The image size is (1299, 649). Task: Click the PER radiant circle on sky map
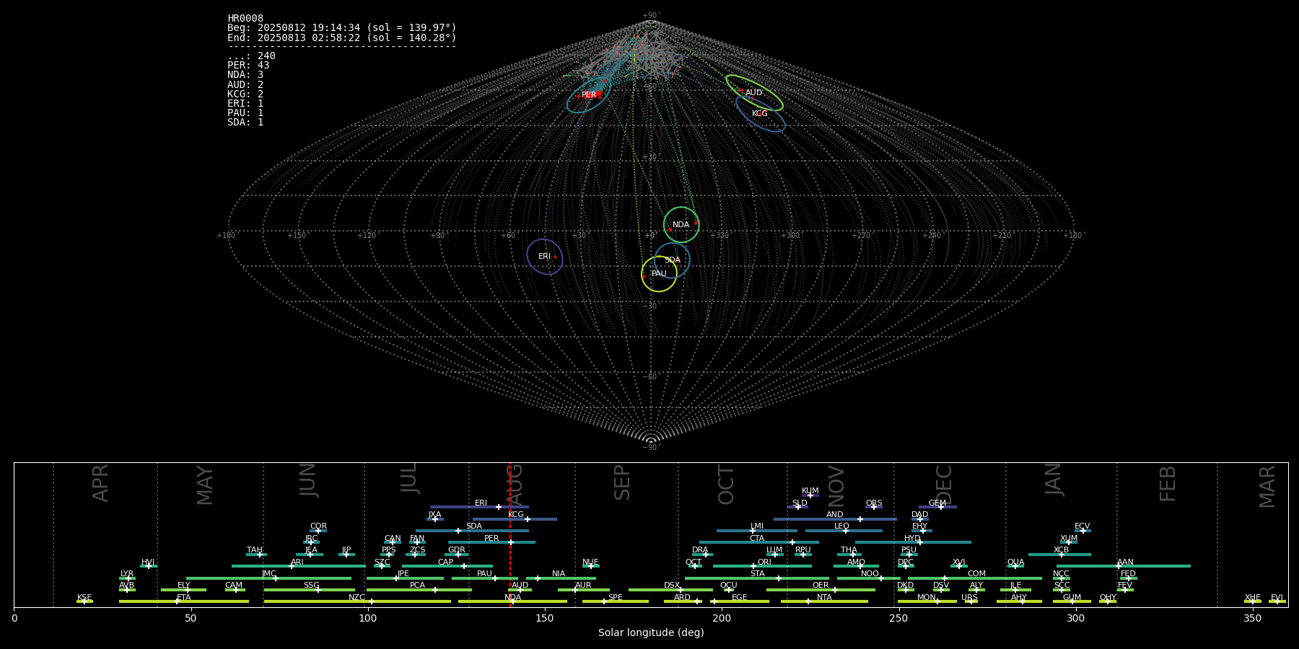click(589, 94)
